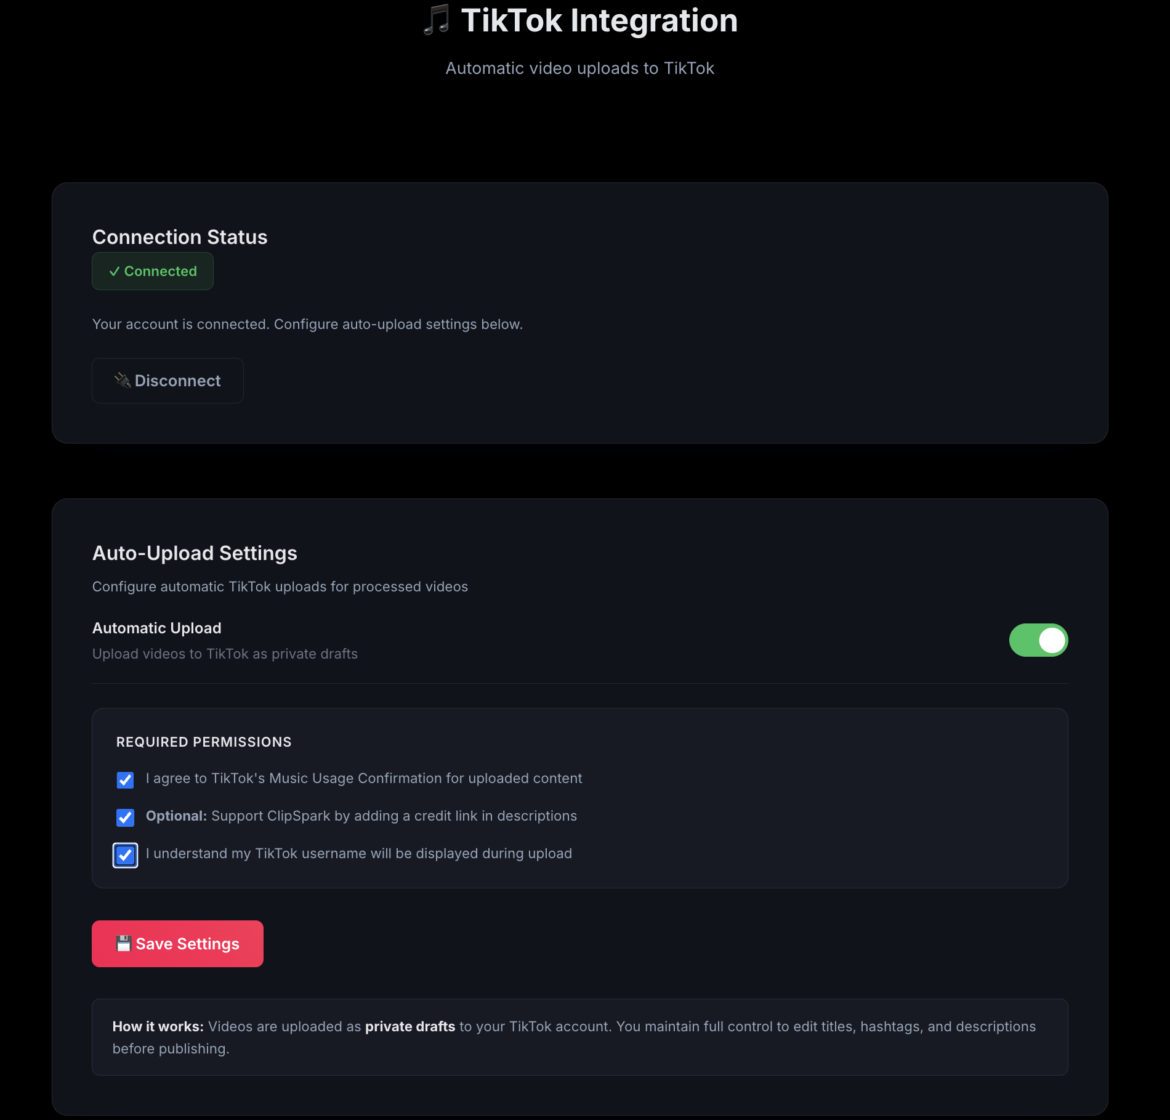The image size is (1170, 1120).
Task: Turn off the Automatic Upload toggle
Action: pyautogui.click(x=1038, y=640)
